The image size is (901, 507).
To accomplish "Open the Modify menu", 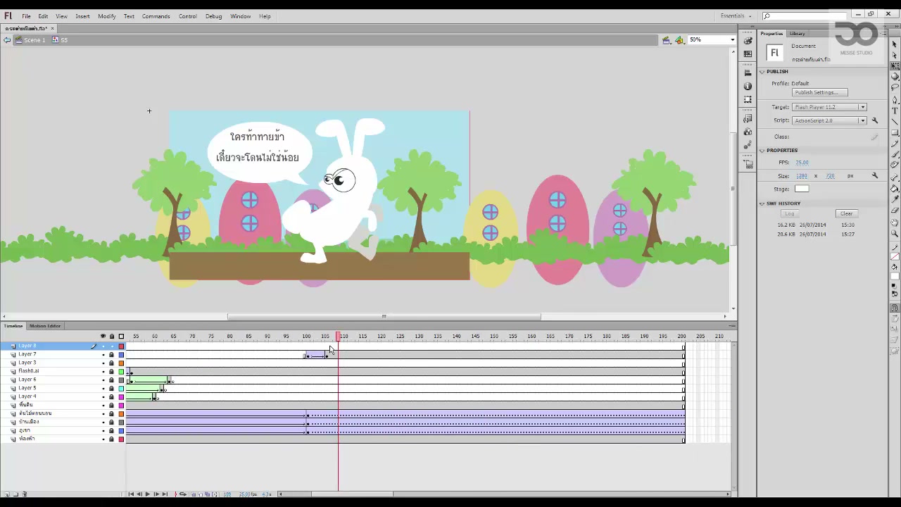I will click(x=107, y=16).
